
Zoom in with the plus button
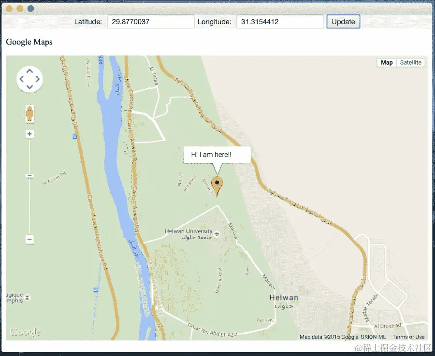tap(29, 134)
